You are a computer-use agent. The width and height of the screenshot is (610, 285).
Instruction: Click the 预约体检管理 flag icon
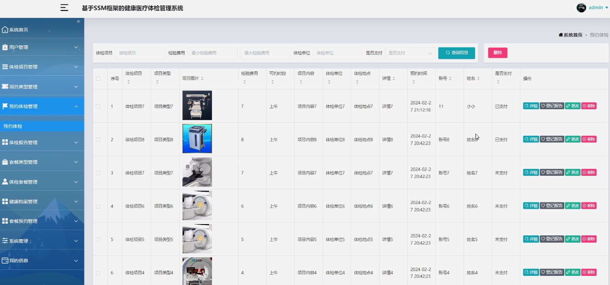pyautogui.click(x=5, y=106)
